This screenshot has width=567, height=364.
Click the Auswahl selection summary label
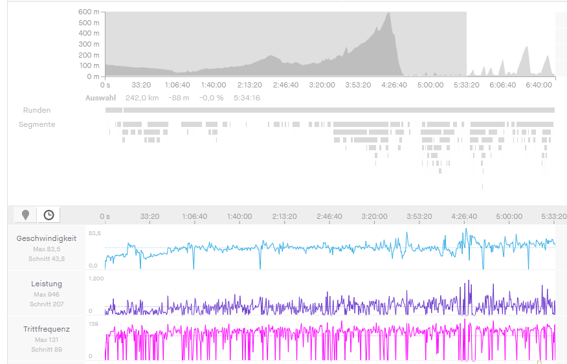point(100,98)
